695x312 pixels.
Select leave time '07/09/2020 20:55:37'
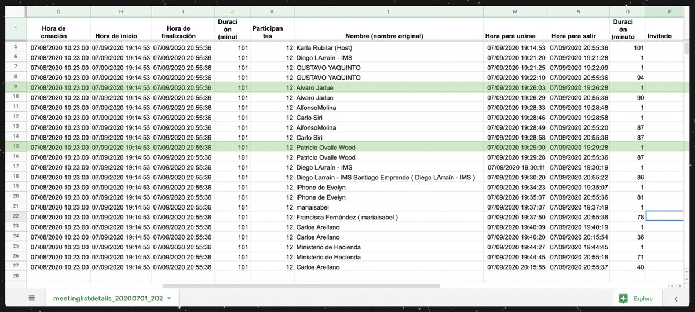578,267
